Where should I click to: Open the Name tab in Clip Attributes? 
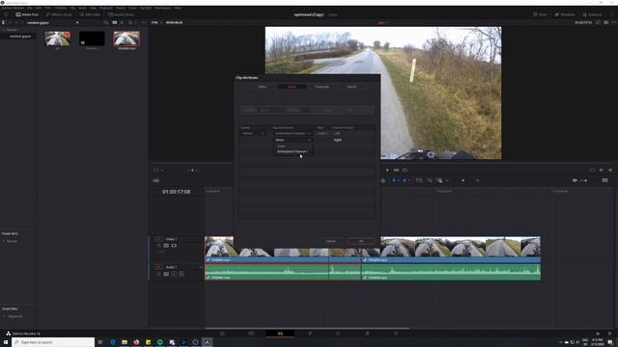pyautogui.click(x=351, y=87)
